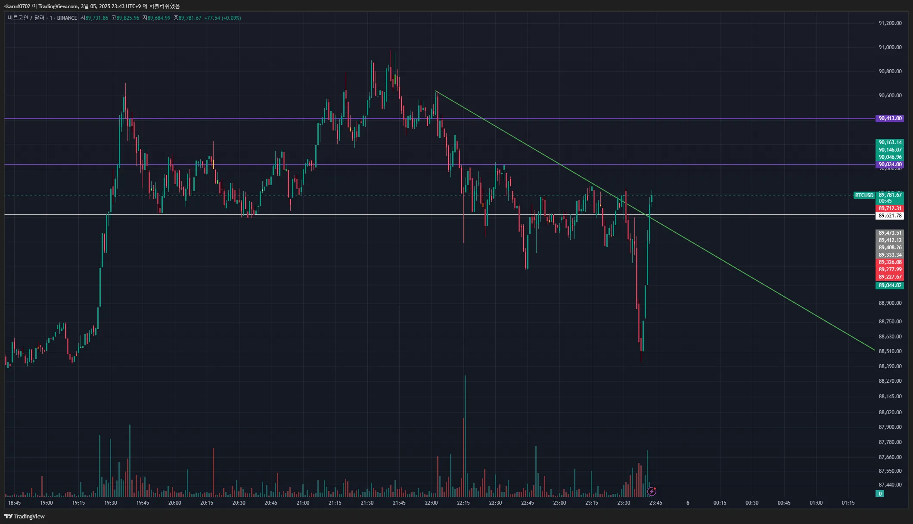Image resolution: width=913 pixels, height=524 pixels.
Task: Click the green 90,163.14 price label
Action: pos(890,143)
